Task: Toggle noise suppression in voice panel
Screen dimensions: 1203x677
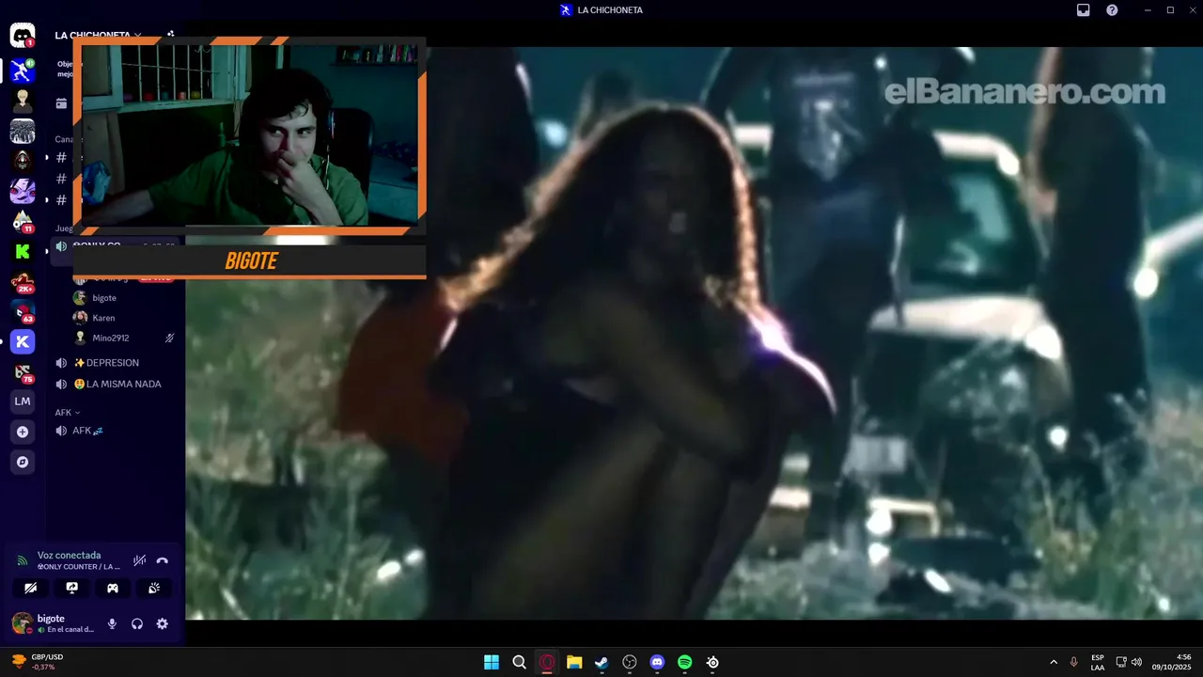Action: click(x=139, y=560)
